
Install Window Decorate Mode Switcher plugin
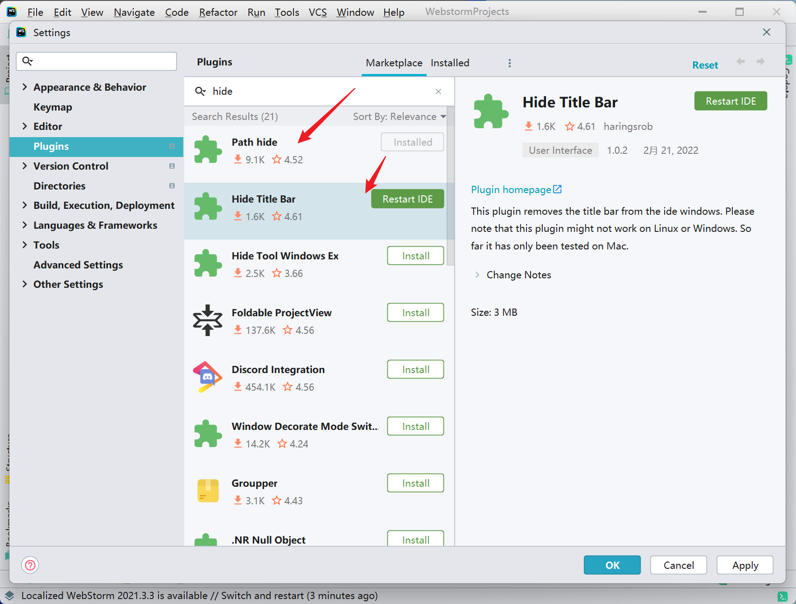(415, 426)
